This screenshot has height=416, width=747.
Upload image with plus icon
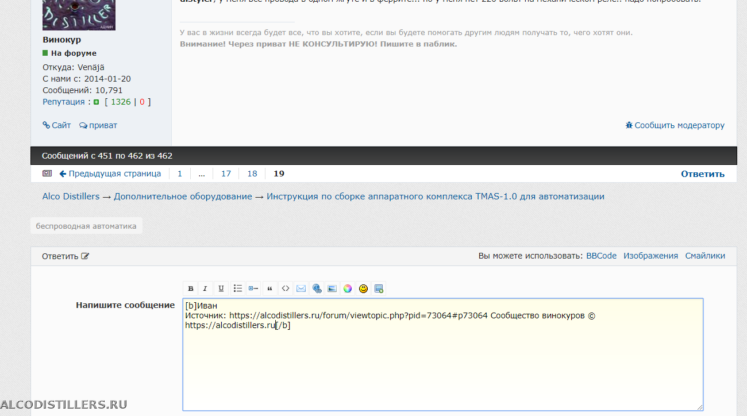tap(379, 288)
